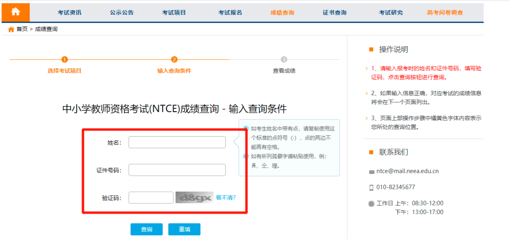Focus the 姓名 input field
Image resolution: width=509 pixels, height=245 pixels.
pyautogui.click(x=177, y=142)
